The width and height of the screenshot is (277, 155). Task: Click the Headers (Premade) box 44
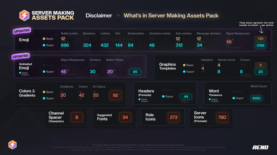point(186,97)
